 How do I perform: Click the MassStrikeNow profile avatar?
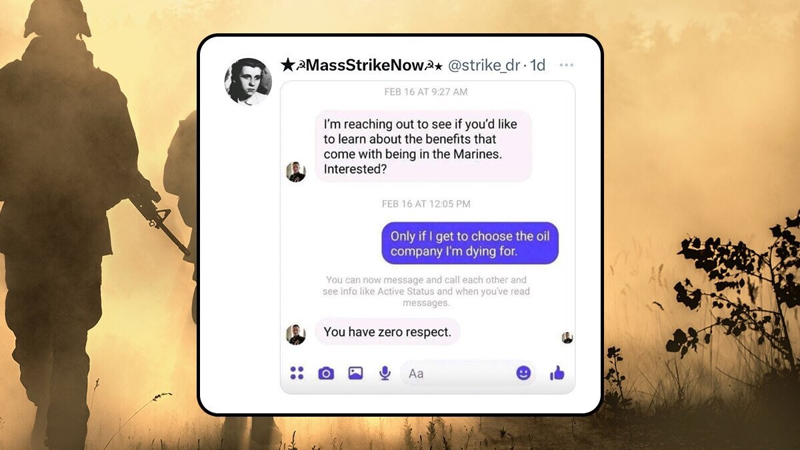[248, 82]
